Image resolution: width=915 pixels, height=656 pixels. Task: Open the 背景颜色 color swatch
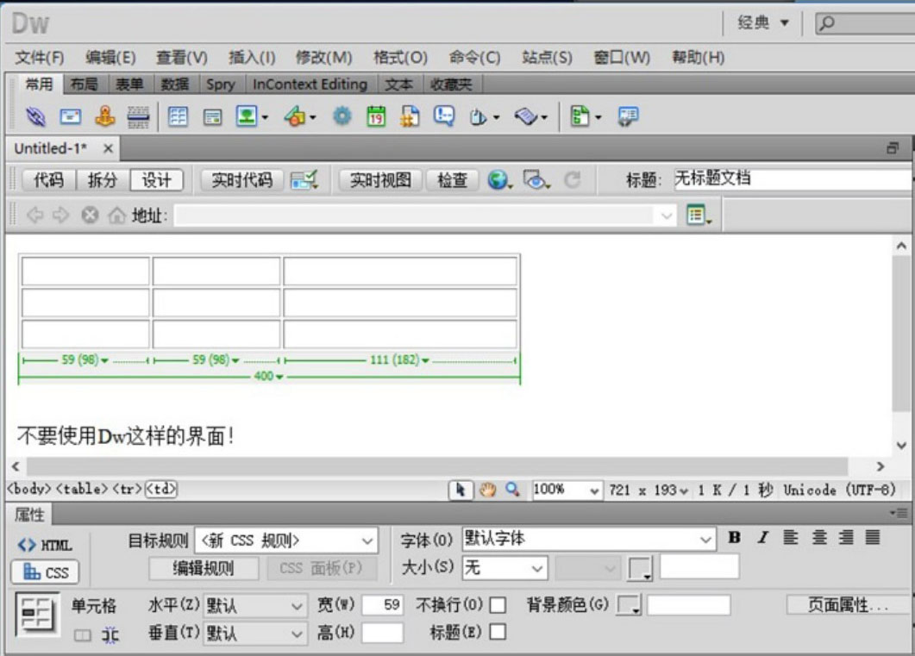pos(630,605)
